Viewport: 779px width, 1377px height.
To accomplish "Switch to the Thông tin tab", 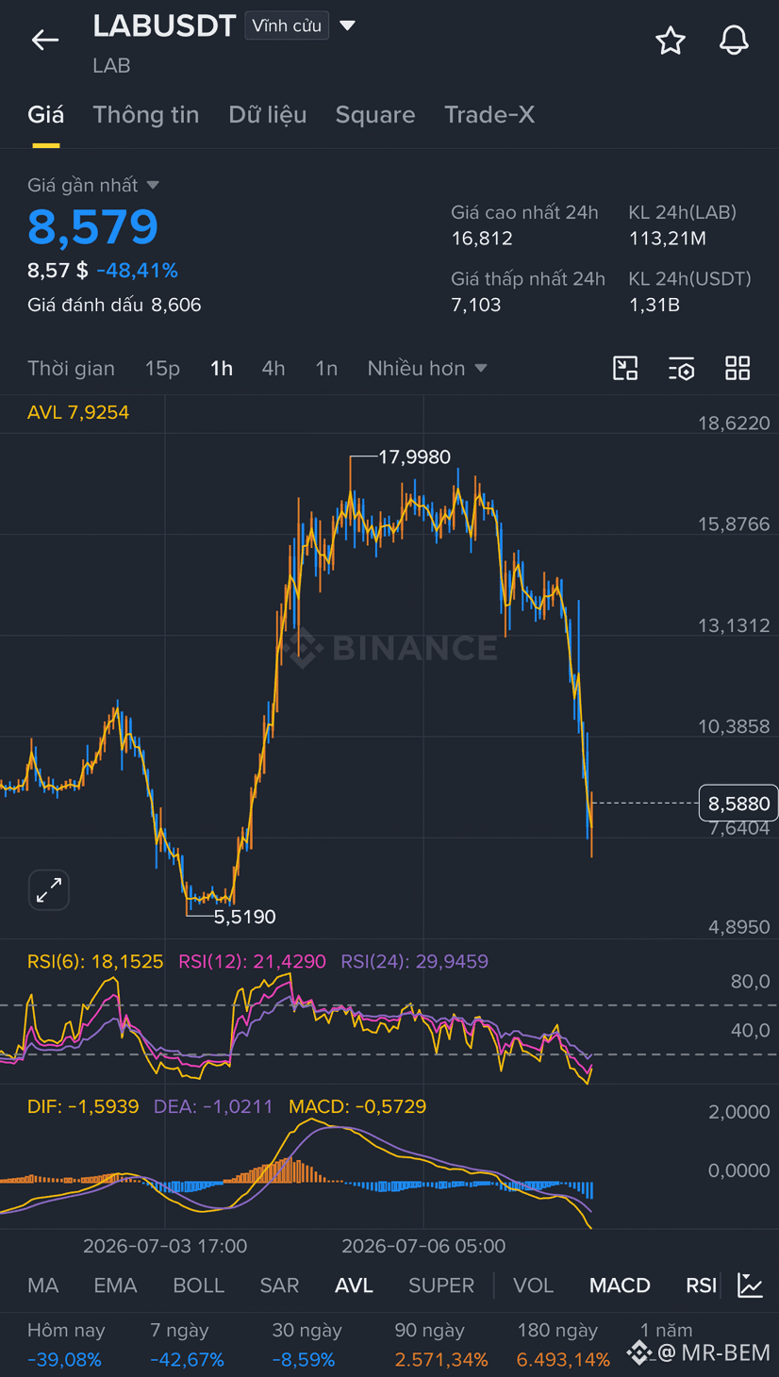I will tap(146, 115).
